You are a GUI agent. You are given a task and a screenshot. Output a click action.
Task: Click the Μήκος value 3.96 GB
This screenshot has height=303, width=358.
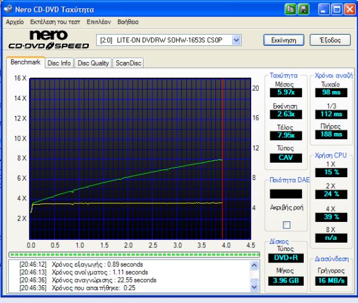tap(286, 281)
